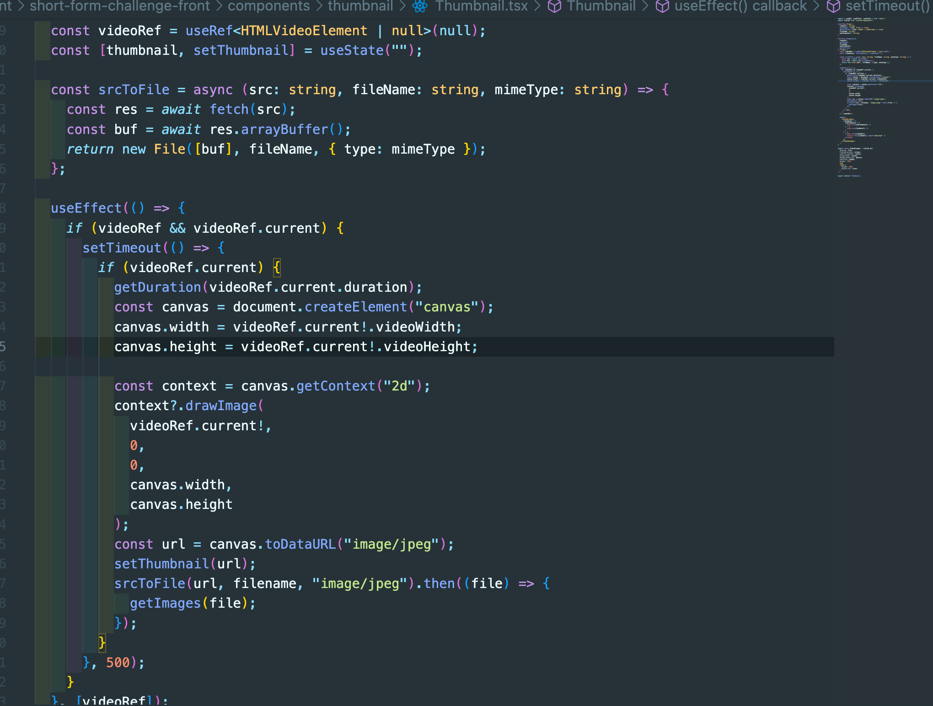933x706 pixels.
Task: Click HTMLVideoElement type in useRef line
Action: (304, 31)
